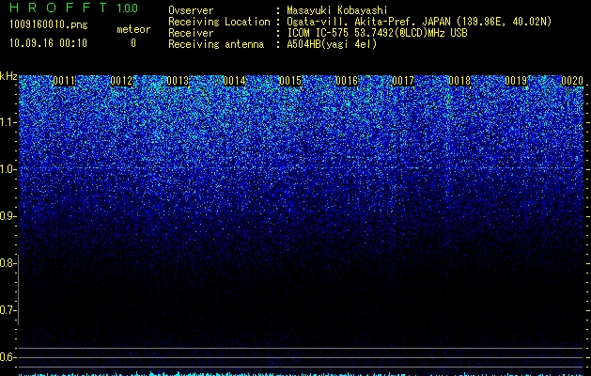Click the HROFFT 1.0.0 title text
Viewport: 591px width, 376px height.
[x=73, y=8]
